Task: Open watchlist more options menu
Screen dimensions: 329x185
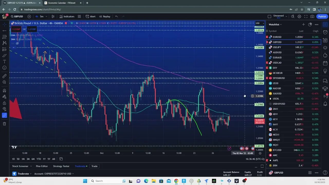Action: point(317,24)
